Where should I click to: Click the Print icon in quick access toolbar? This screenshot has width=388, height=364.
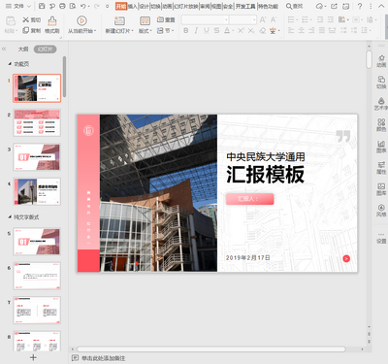(63, 6)
